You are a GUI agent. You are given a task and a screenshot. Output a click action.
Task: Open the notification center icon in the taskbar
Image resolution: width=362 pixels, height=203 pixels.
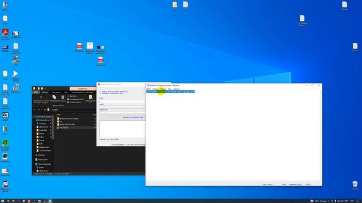coord(357,201)
